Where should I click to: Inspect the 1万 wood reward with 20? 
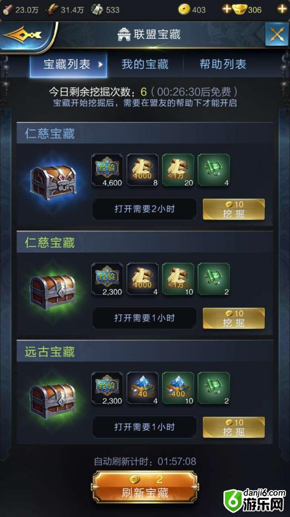point(178,170)
